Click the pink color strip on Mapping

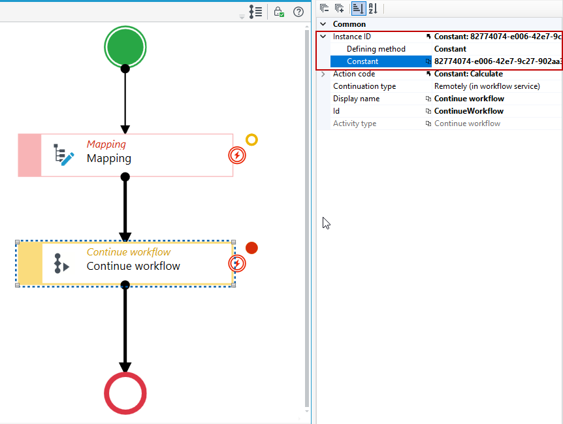(30, 155)
